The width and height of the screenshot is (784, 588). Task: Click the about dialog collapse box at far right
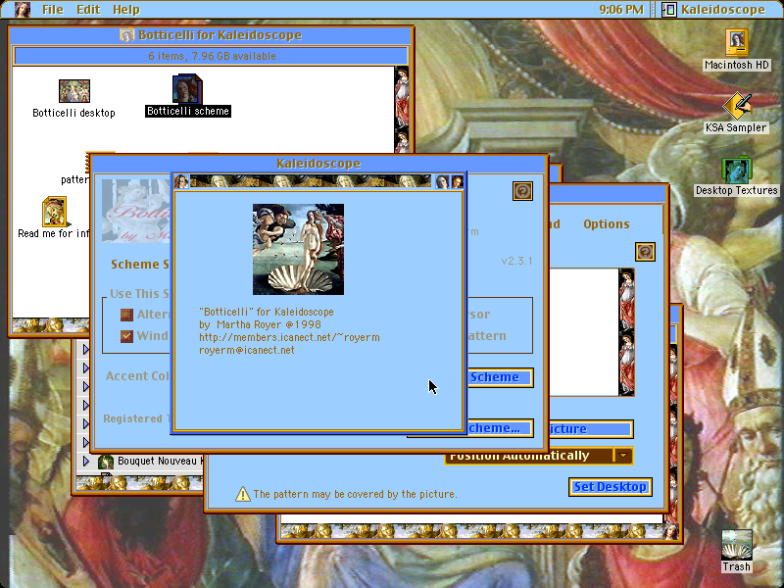457,181
